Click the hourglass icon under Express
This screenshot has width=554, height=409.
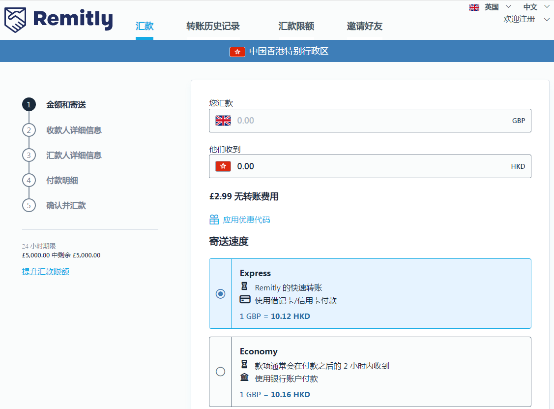244,286
